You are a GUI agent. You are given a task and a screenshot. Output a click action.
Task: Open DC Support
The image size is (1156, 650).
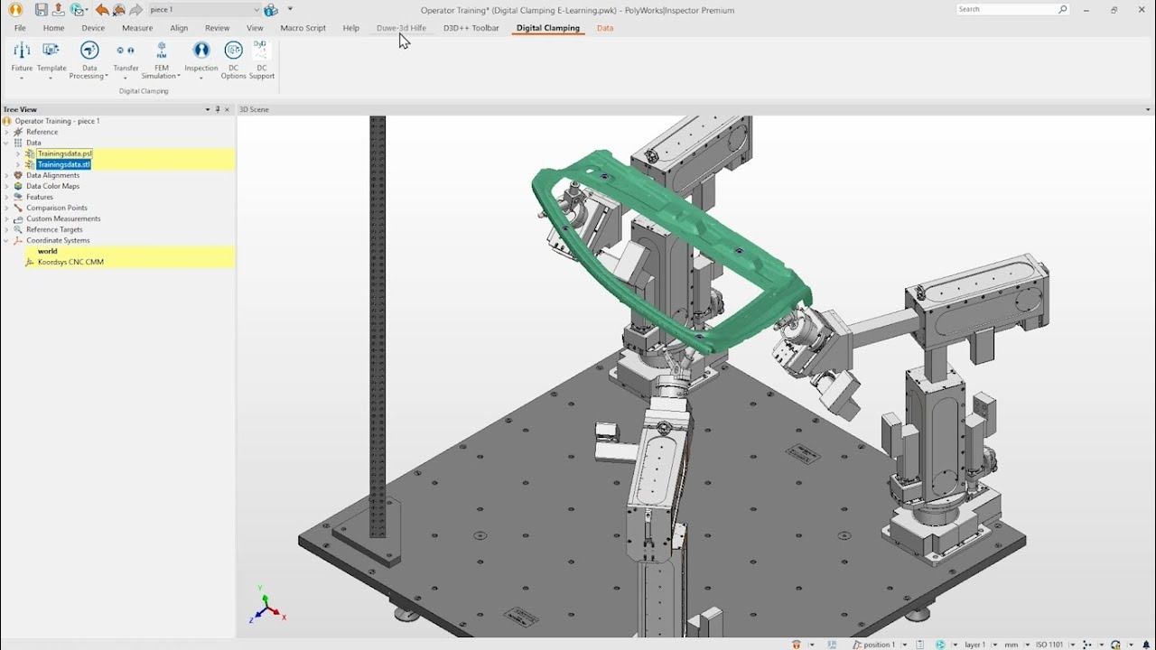coord(262,60)
